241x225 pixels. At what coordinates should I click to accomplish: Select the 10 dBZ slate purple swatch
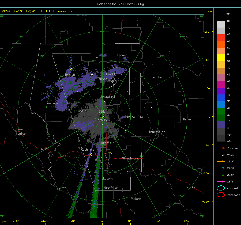coord(221,125)
